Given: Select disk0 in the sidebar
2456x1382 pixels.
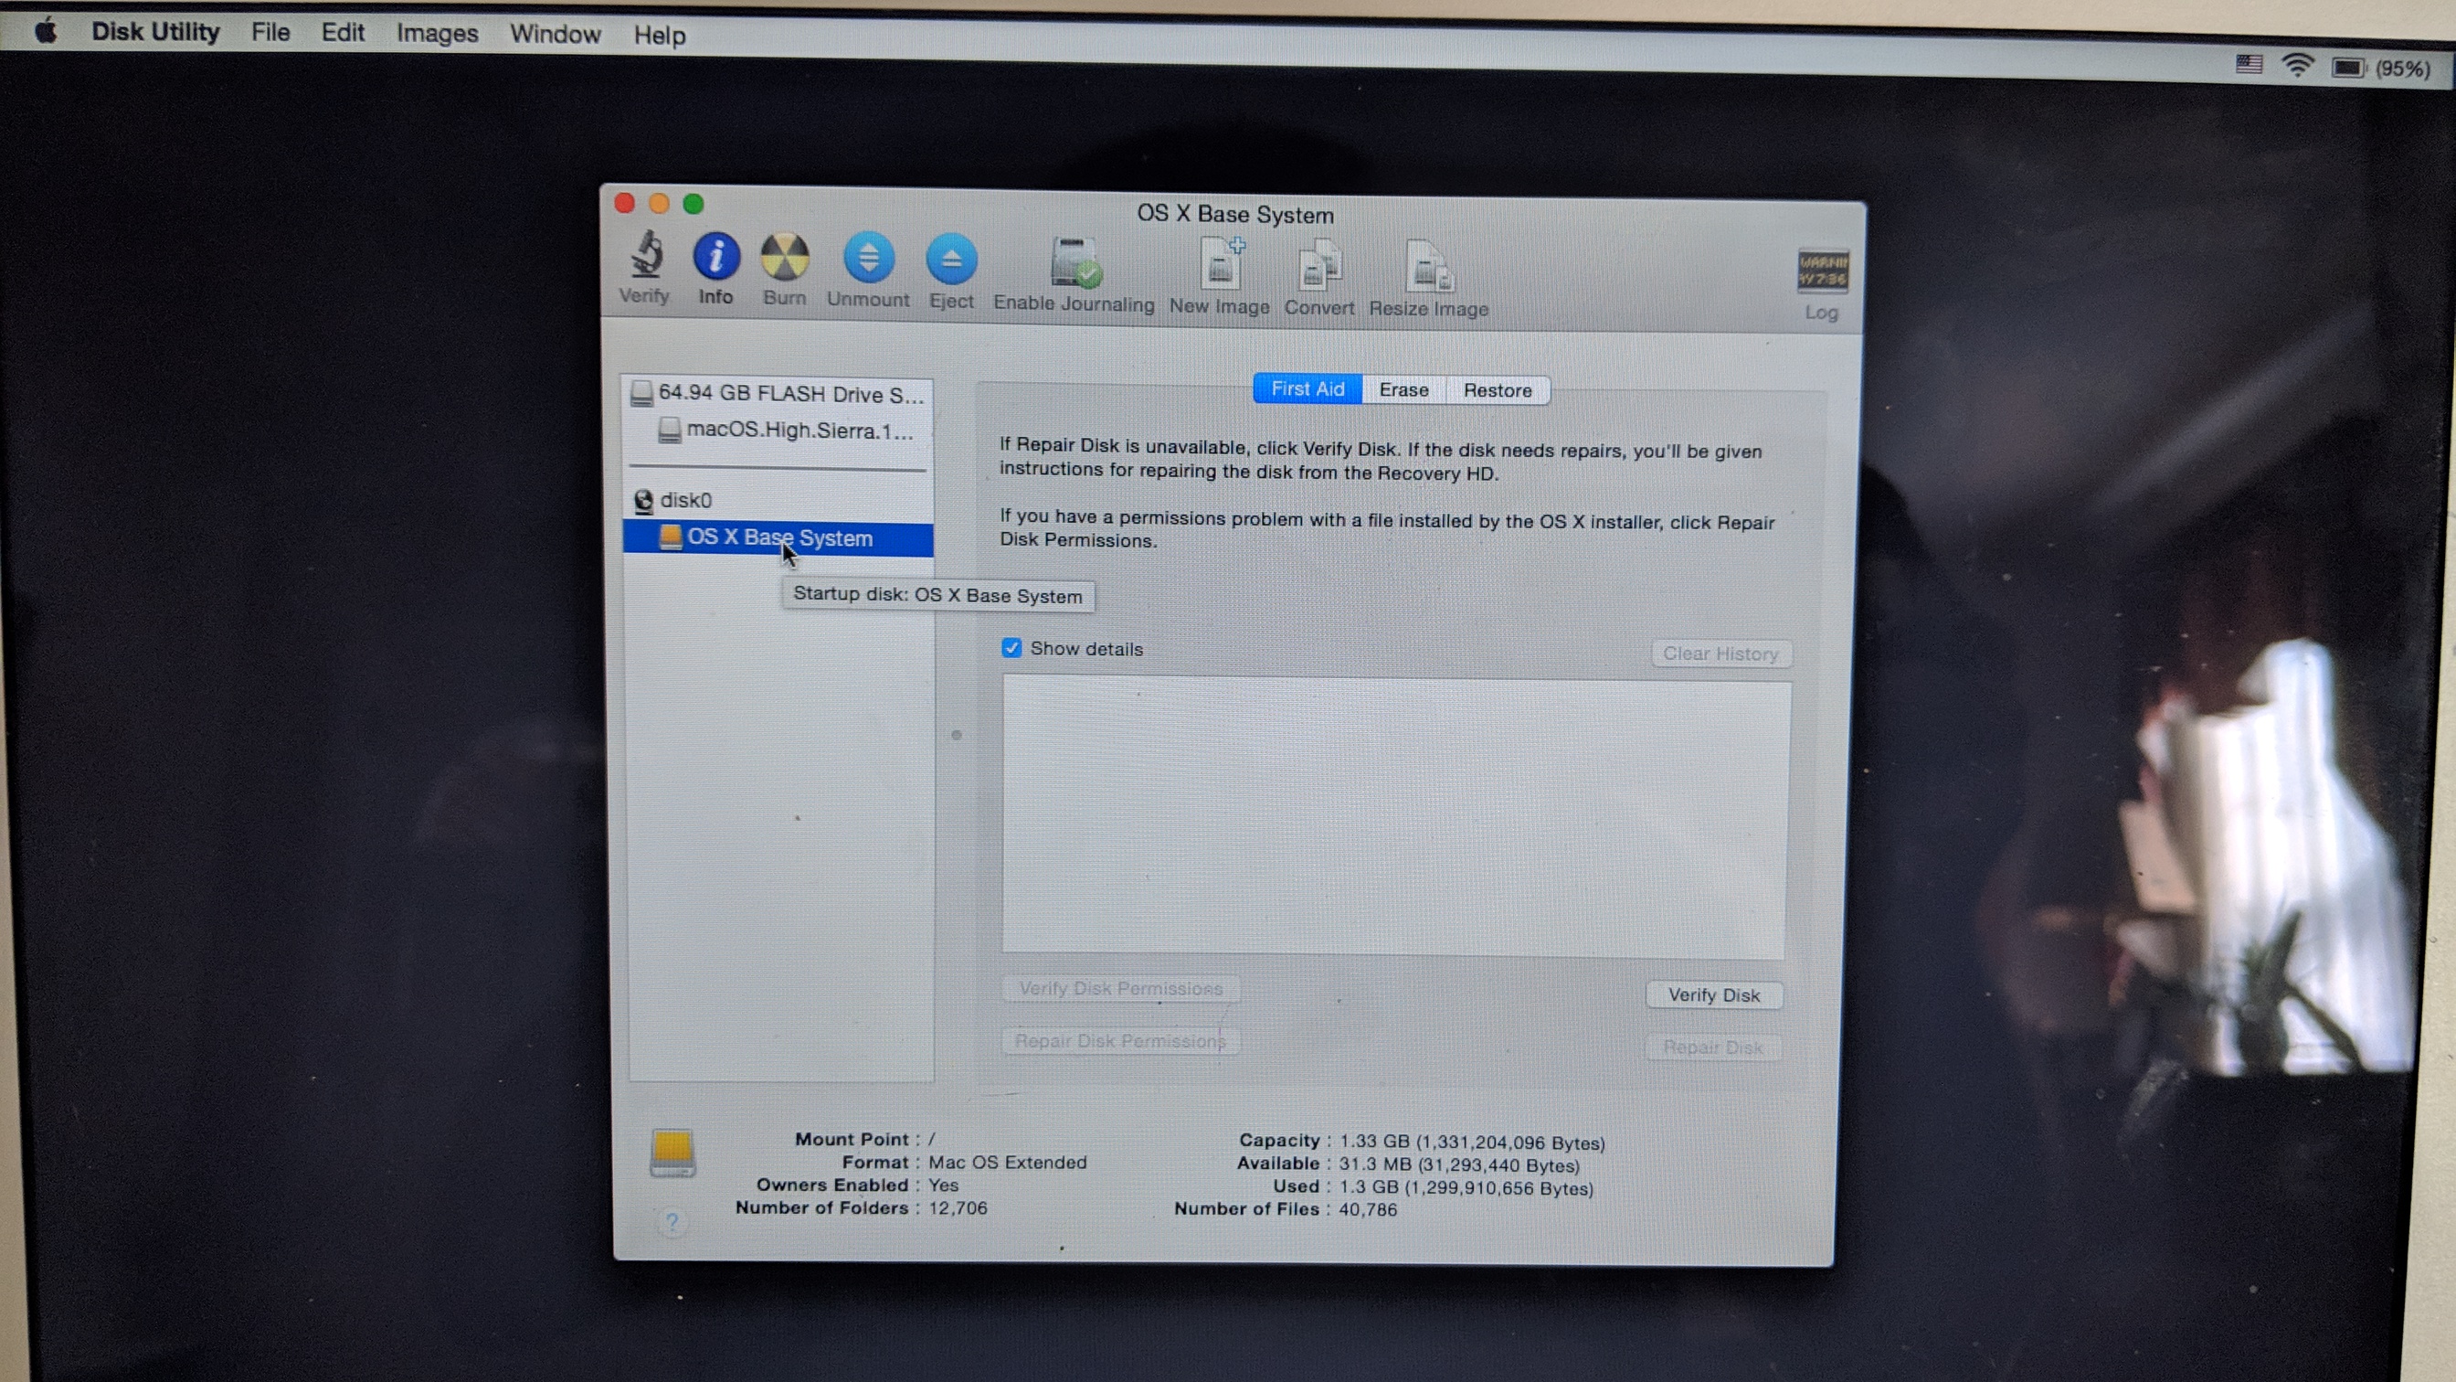Looking at the screenshot, I should [778, 500].
